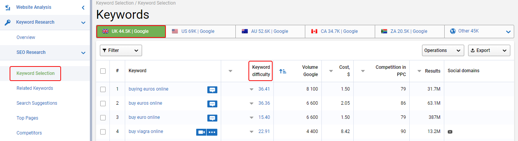The height and width of the screenshot is (141, 518).
Task: Open comment icon for 'buy euros online'
Action: [212, 104]
